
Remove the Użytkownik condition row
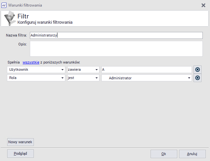click(x=197, y=69)
